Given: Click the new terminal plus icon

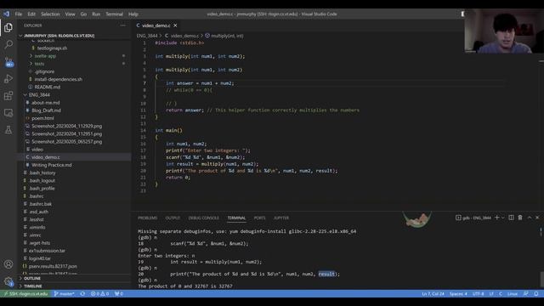Looking at the screenshot, I should click(x=496, y=218).
